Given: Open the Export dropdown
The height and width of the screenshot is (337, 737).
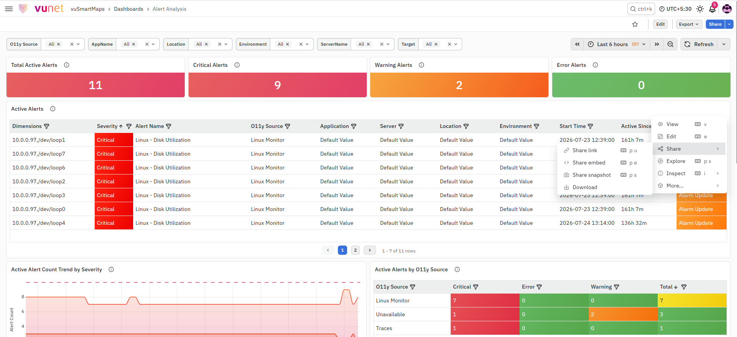Looking at the screenshot, I should click(689, 24).
